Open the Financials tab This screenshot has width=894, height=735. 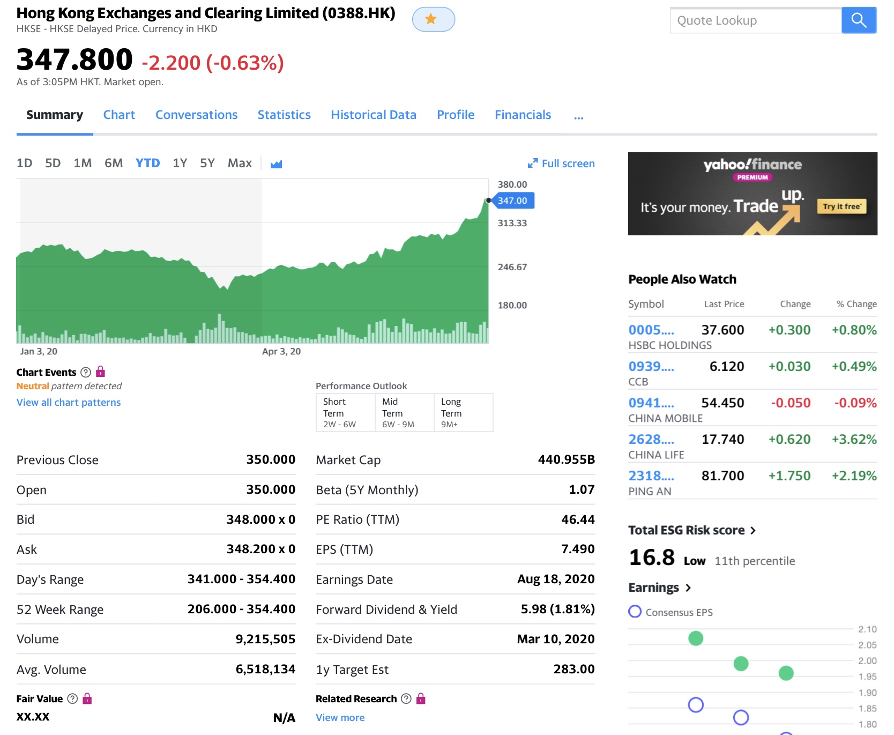tap(523, 115)
